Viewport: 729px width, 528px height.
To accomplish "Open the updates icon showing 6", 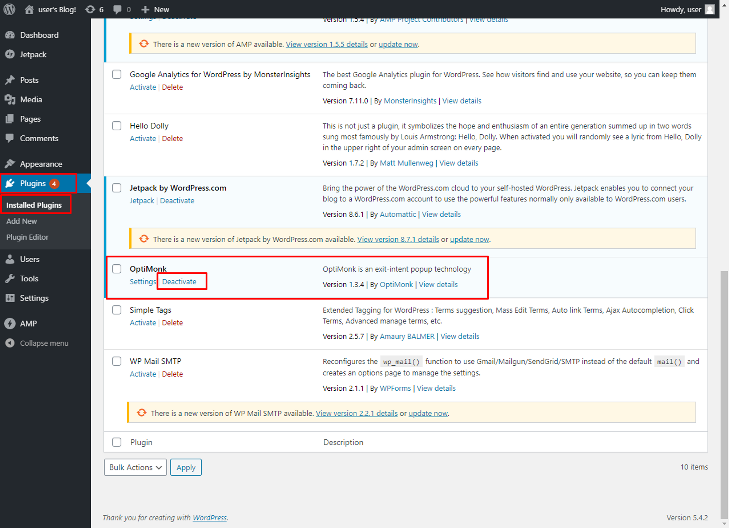I will point(90,9).
